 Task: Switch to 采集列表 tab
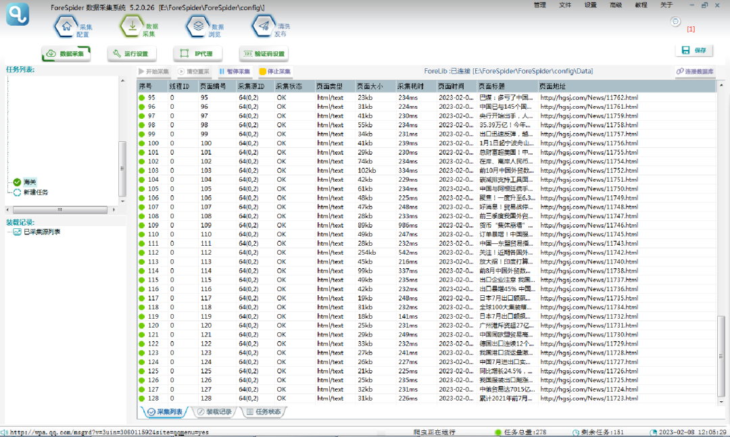pyautogui.click(x=164, y=412)
